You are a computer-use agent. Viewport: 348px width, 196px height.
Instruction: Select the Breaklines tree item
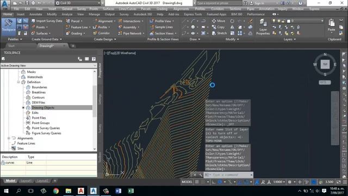[39, 92]
